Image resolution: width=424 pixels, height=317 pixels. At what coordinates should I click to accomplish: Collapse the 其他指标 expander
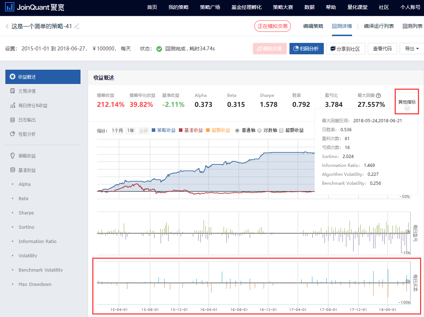[407, 108]
